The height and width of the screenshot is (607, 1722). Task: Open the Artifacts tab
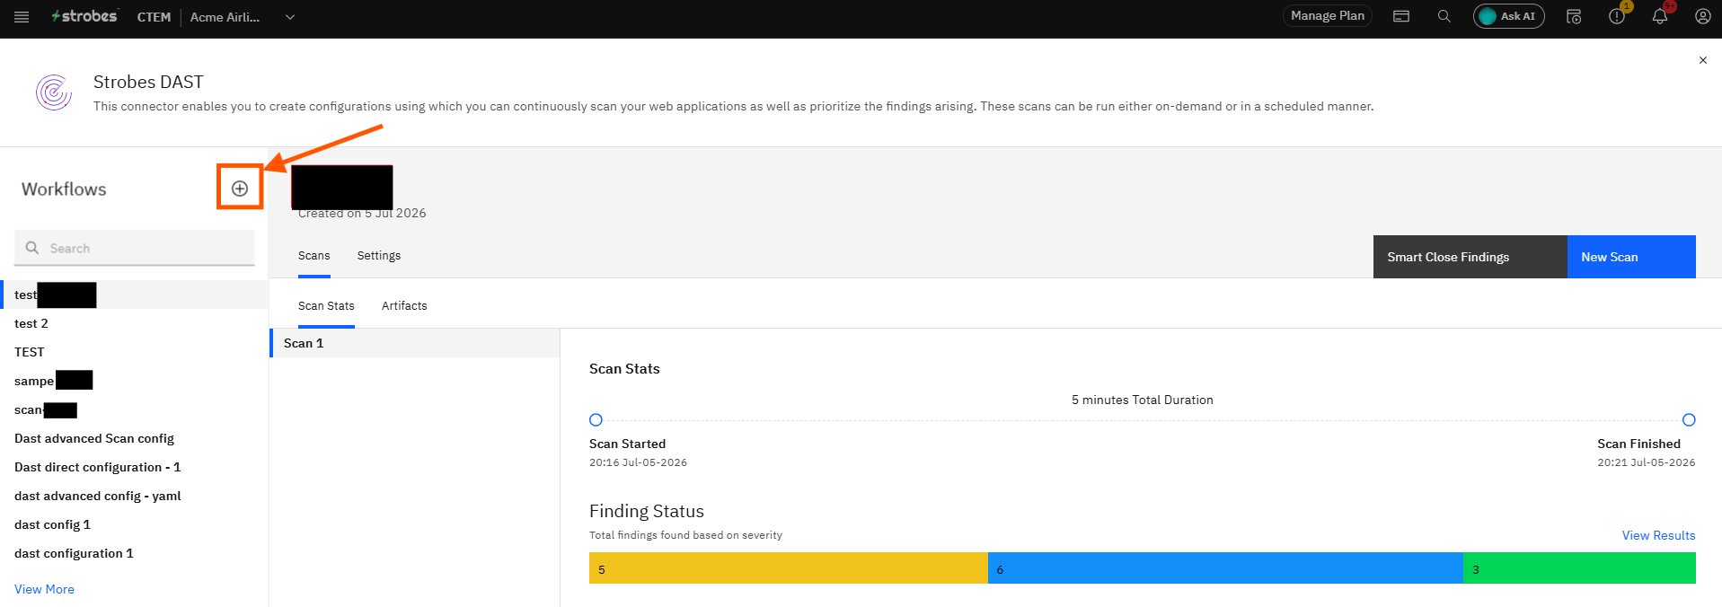404,306
